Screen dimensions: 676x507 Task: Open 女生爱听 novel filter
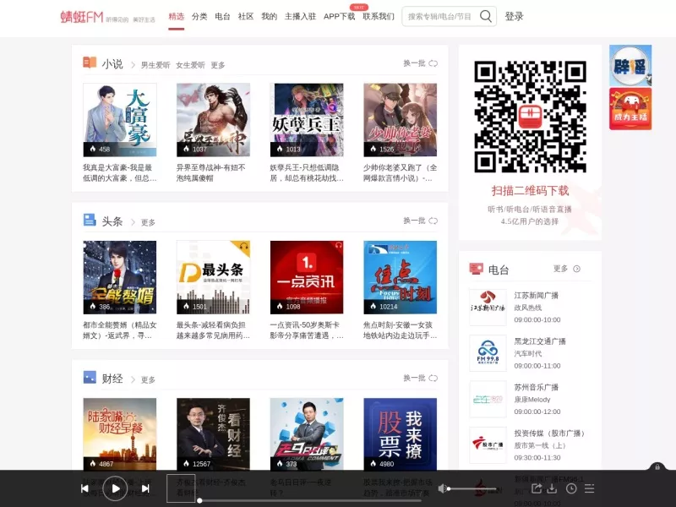tap(190, 65)
